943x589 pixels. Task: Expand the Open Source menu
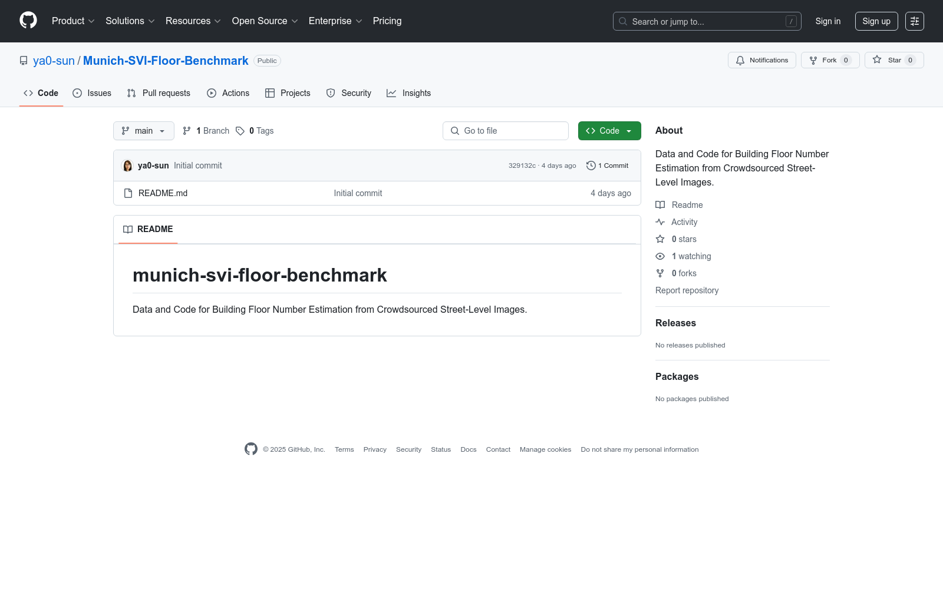(265, 21)
